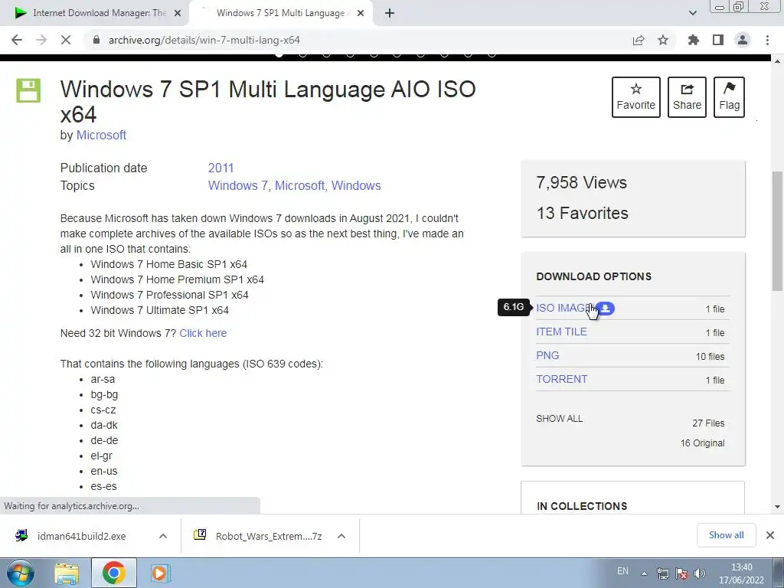Click the 7,958 Views text
784x588 pixels.
[x=582, y=182]
